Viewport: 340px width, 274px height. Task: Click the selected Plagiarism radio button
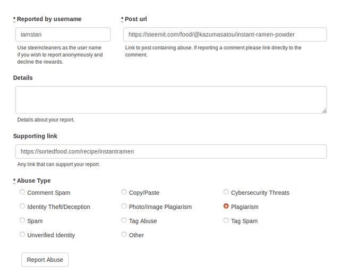[x=226, y=206]
